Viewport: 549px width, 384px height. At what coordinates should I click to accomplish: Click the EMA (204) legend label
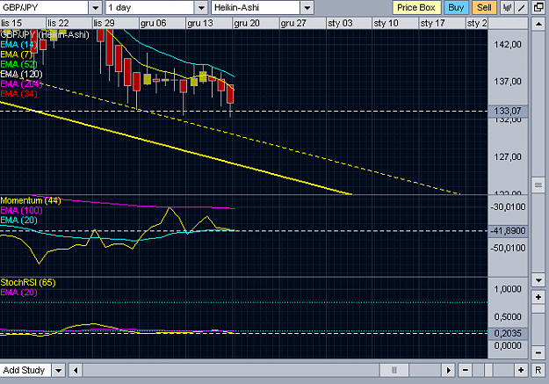[x=21, y=84]
